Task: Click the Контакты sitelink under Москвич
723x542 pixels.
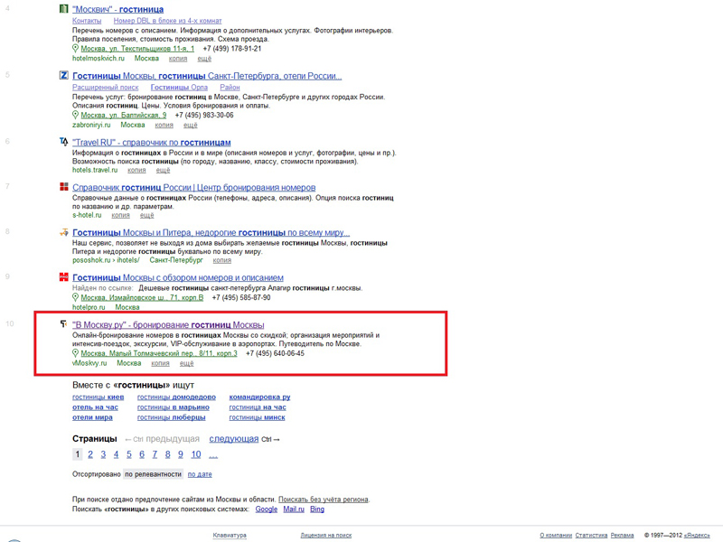Action: (87, 21)
